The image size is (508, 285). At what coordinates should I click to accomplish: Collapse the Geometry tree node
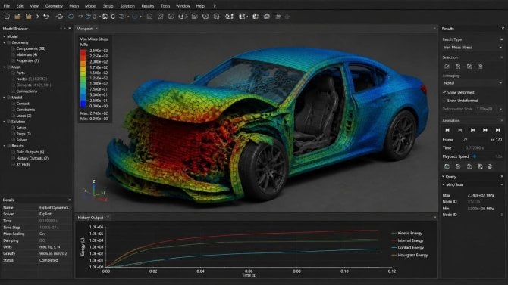[5, 42]
